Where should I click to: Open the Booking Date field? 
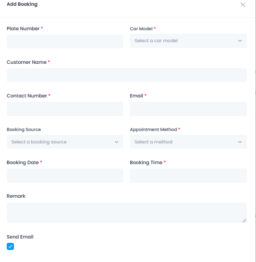65,176
